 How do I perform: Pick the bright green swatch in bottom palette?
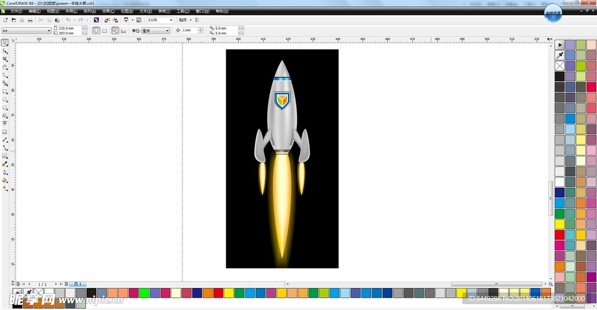point(144,293)
